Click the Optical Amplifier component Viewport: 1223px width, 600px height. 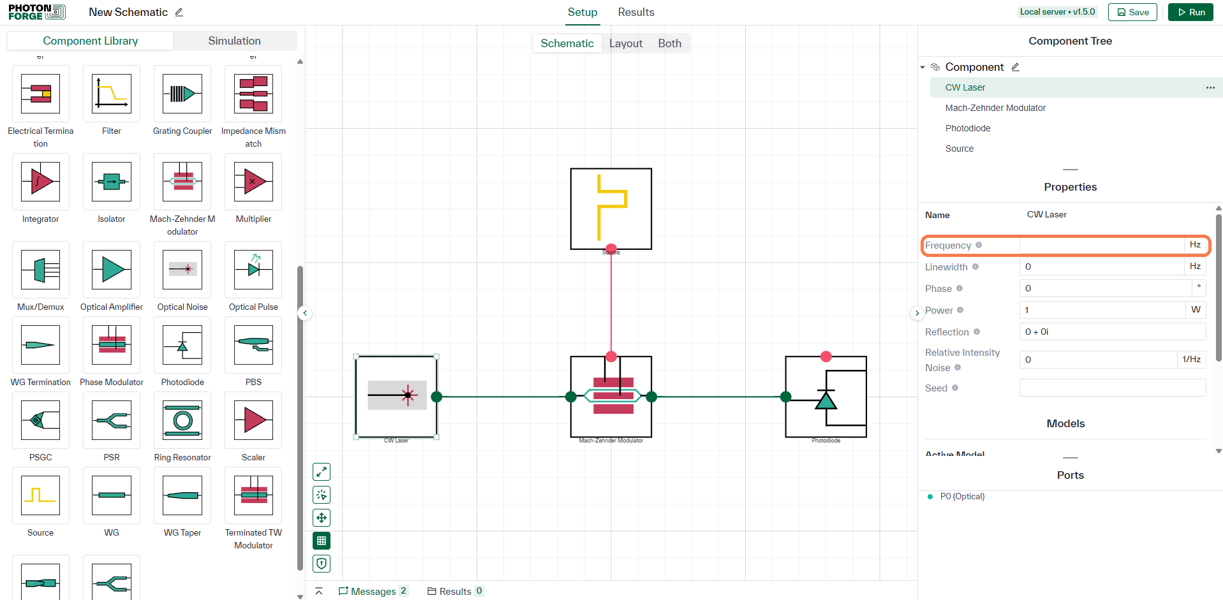click(x=112, y=270)
